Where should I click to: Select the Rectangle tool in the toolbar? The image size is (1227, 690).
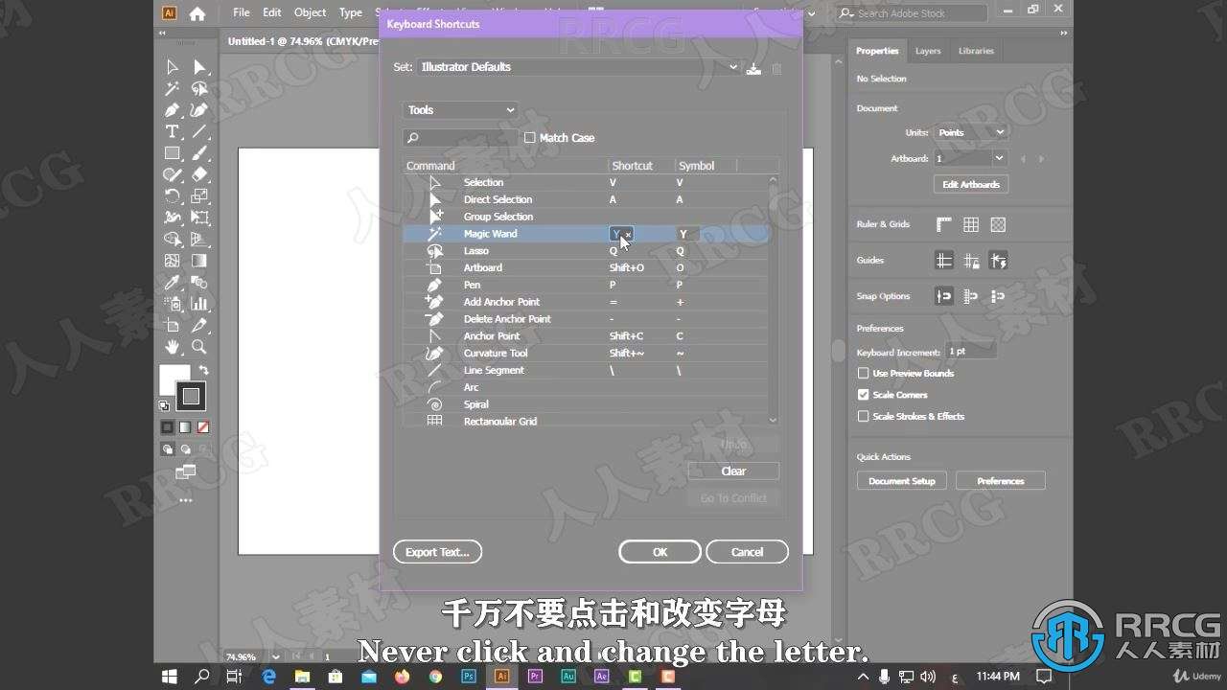[x=173, y=153]
